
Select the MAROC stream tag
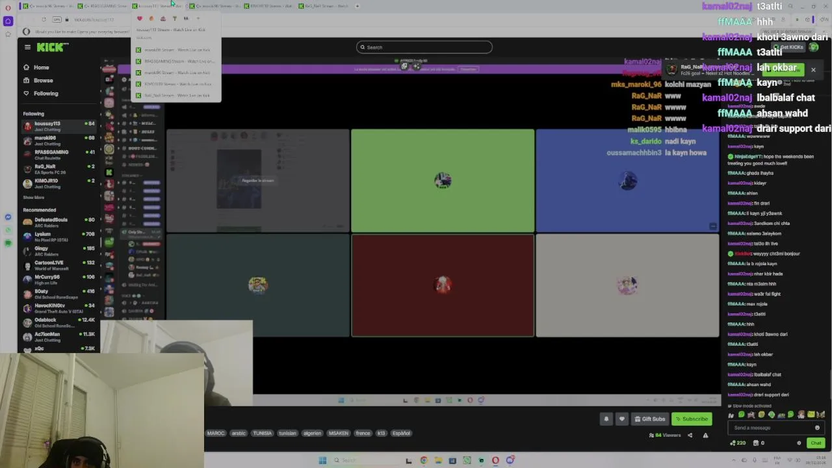(x=216, y=434)
